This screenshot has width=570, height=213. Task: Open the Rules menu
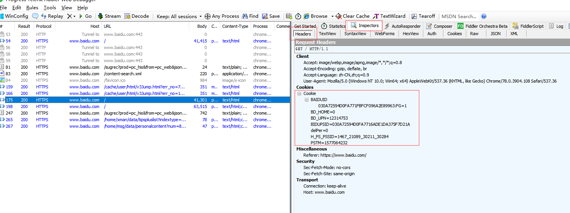32,8
